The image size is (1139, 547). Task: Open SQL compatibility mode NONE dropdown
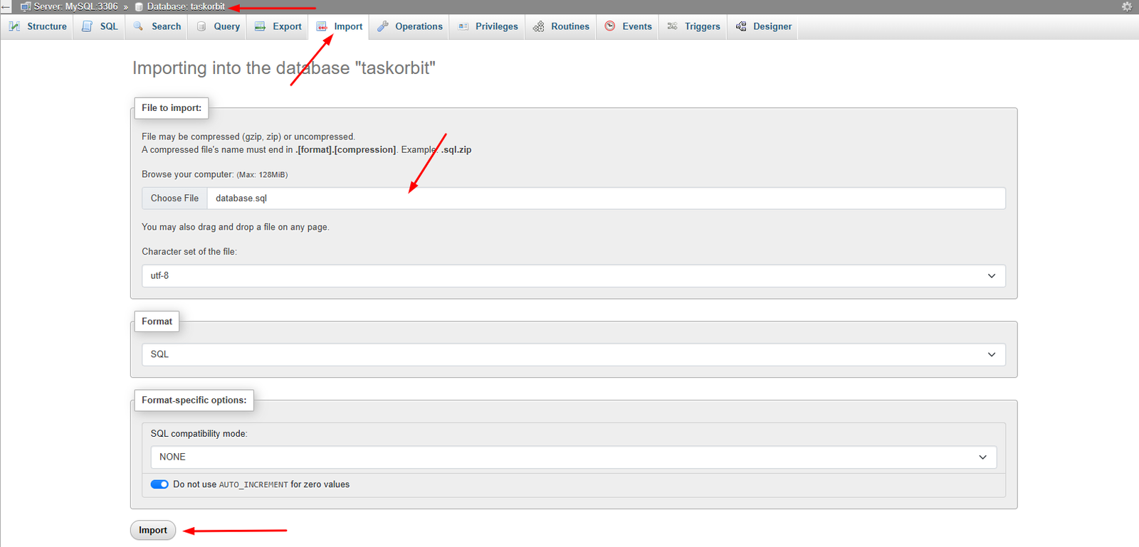pos(574,457)
